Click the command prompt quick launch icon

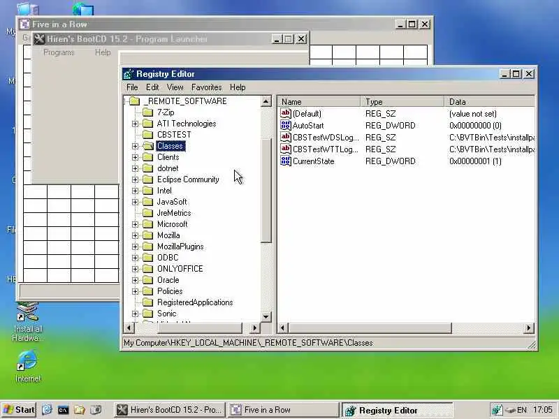pyautogui.click(x=63, y=410)
